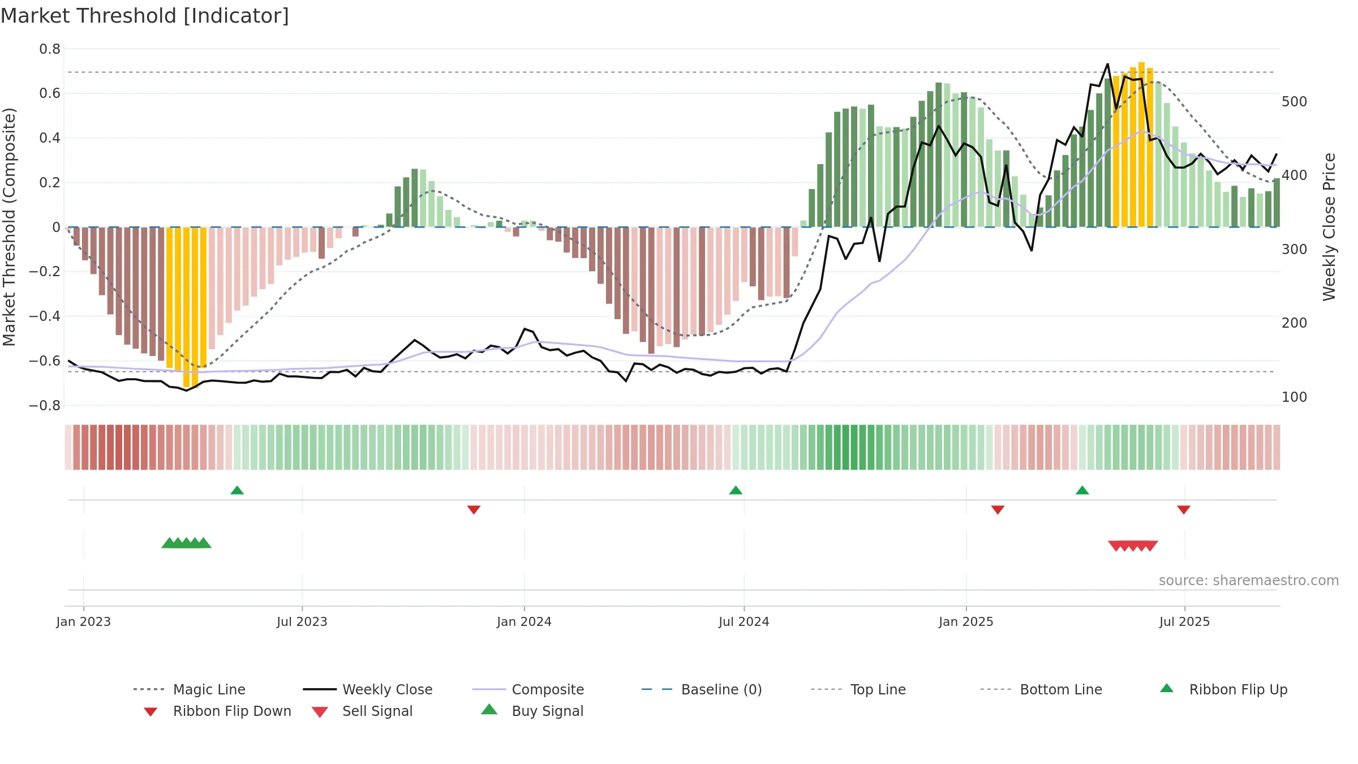The image size is (1358, 764).
Task: Toggle the Magic Line legend entry
Action: pos(189,689)
